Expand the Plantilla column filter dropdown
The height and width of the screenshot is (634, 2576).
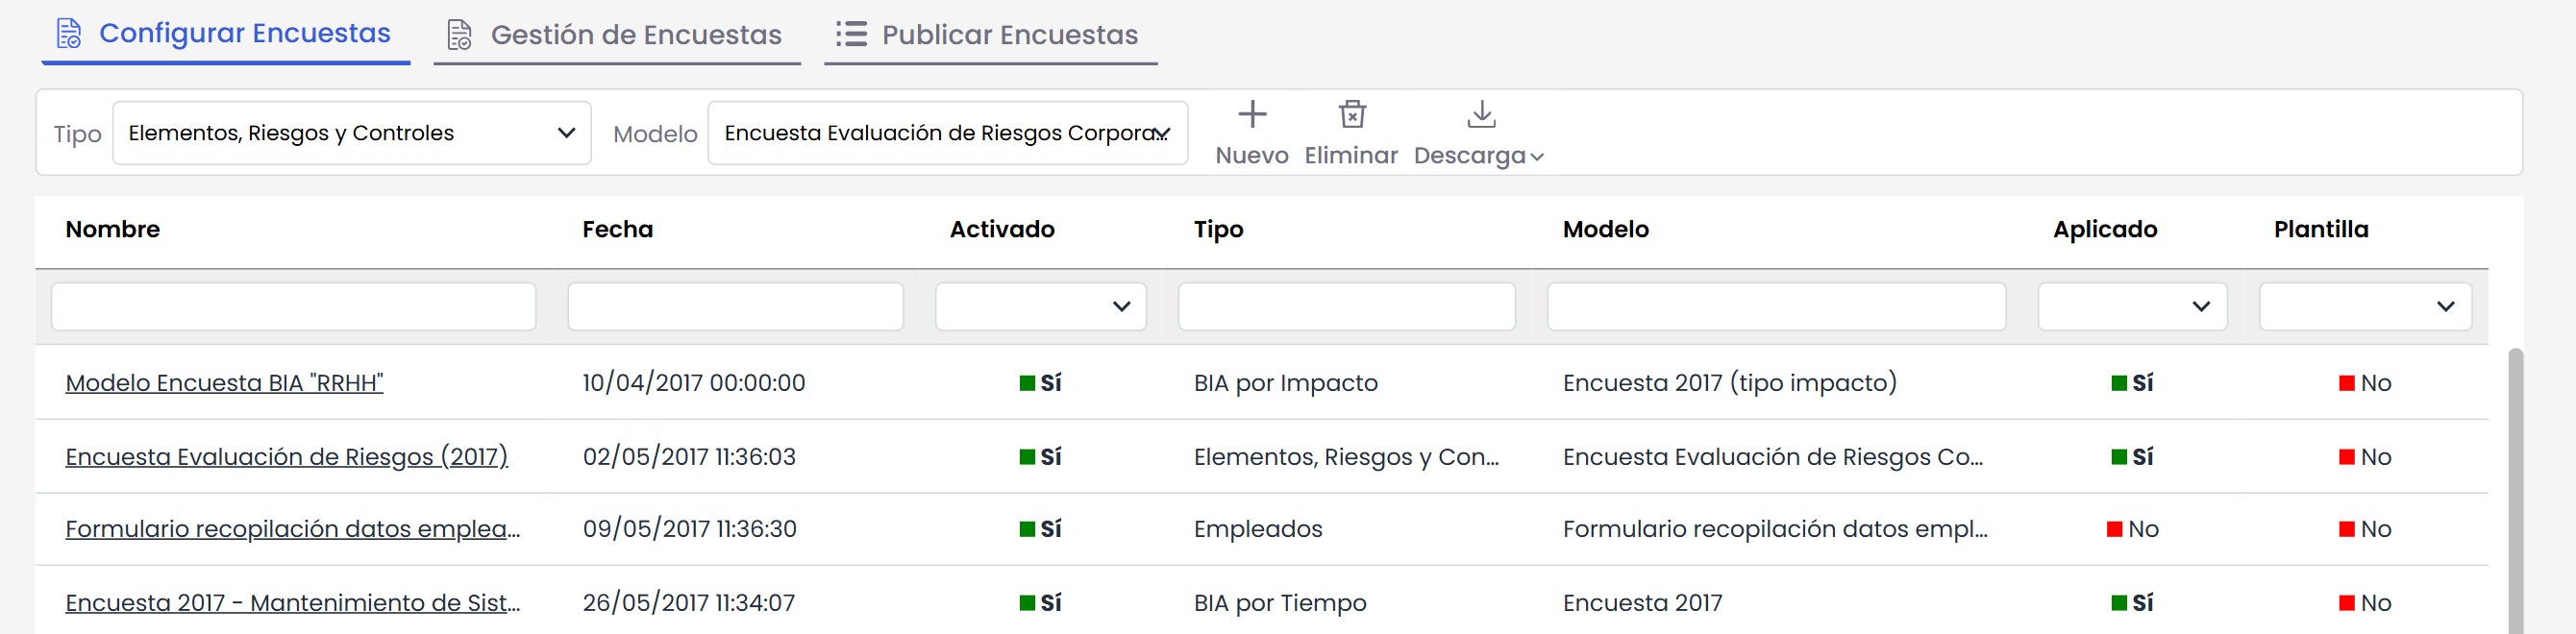[2365, 306]
